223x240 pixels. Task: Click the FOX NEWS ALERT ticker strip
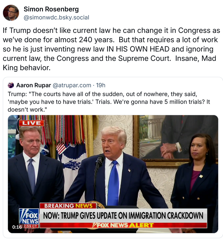pos(123,225)
